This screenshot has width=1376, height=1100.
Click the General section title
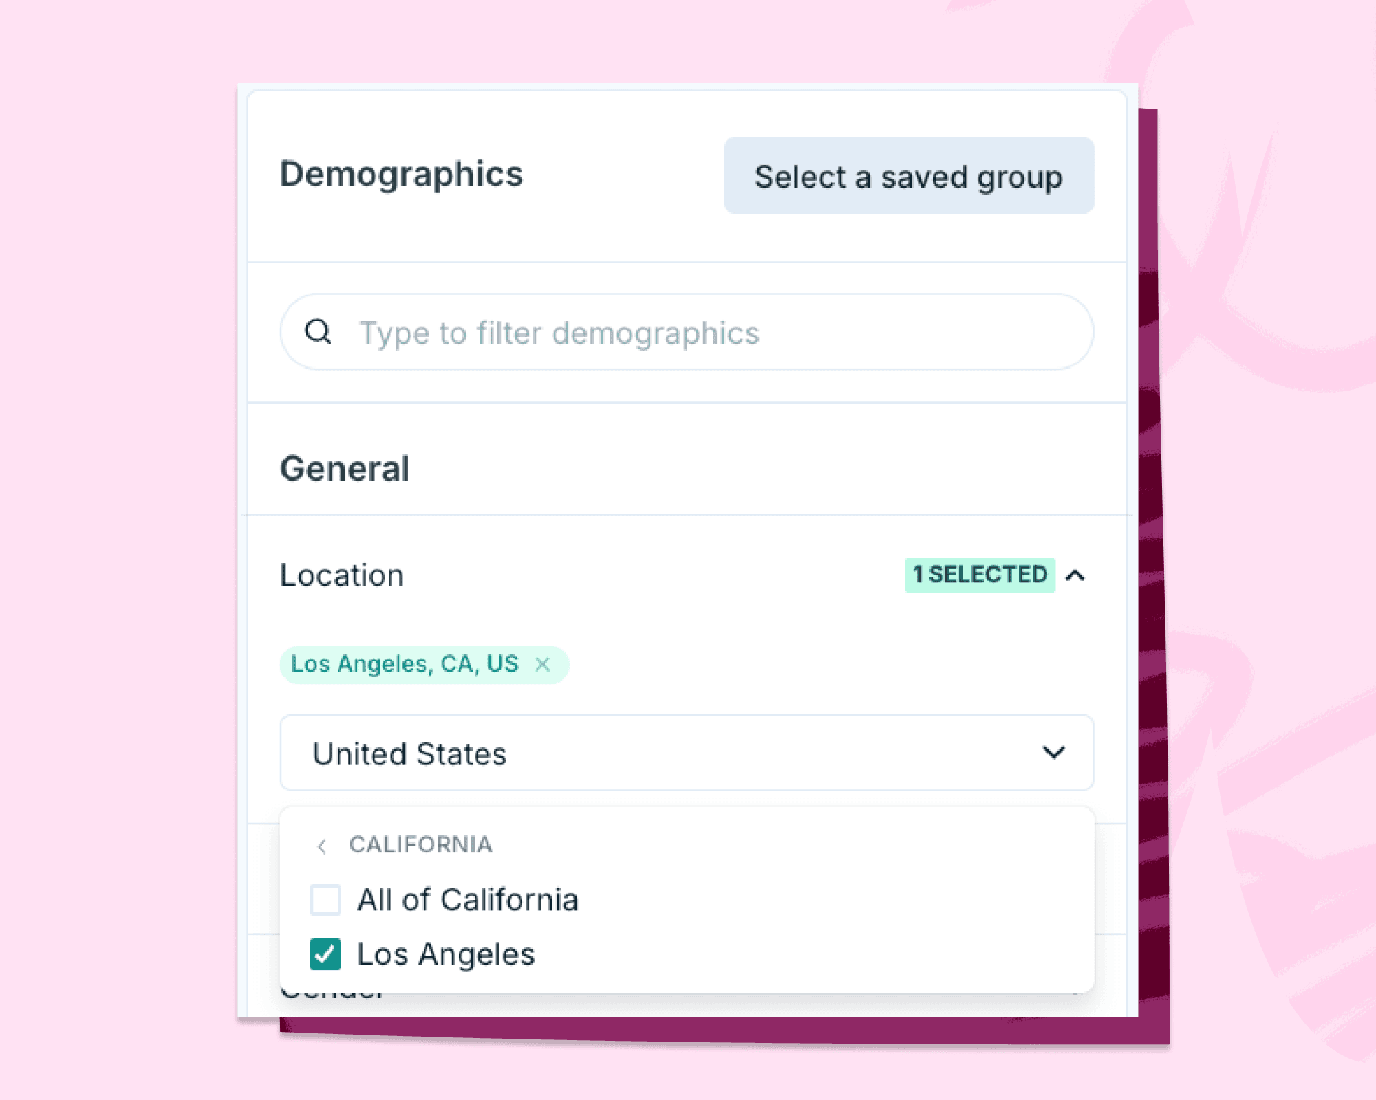(345, 468)
